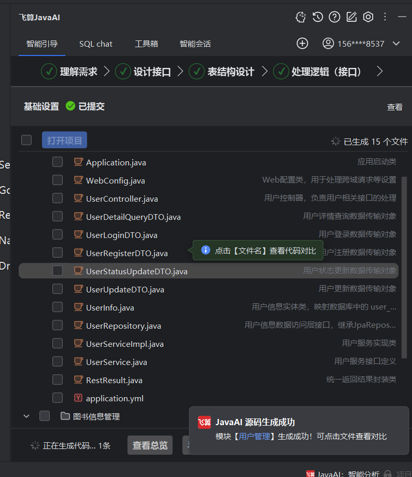
Task: Minimize the 飞算JavaAI panel
Action: pyautogui.click(x=402, y=17)
